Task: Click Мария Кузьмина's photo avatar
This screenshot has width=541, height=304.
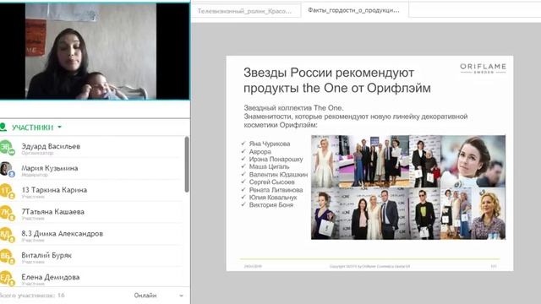Action: [6, 169]
